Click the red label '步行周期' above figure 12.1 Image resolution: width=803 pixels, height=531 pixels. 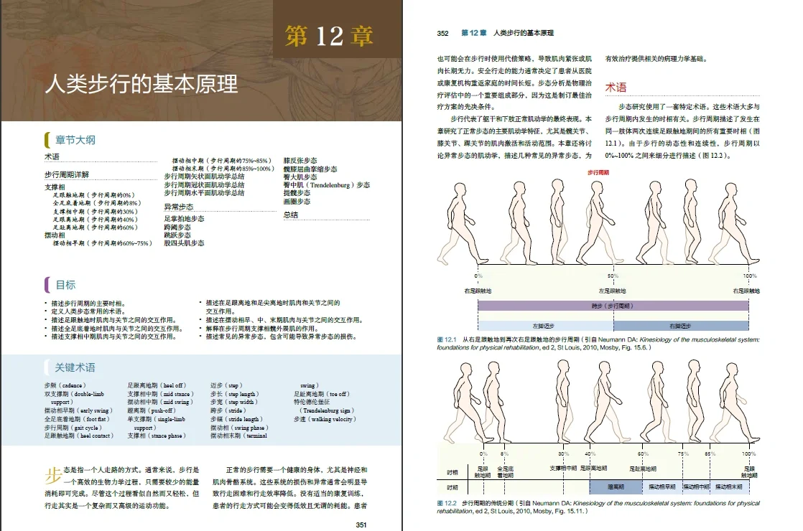(598, 172)
